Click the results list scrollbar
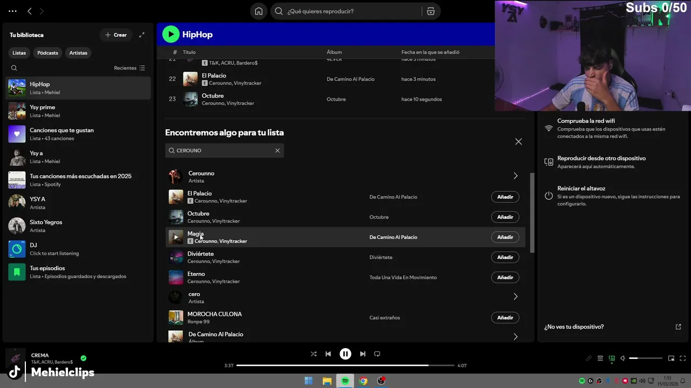Screen dimensions: 691x388 coord(532,213)
